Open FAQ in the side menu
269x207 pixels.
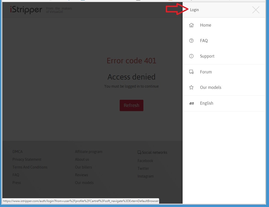click(204, 41)
